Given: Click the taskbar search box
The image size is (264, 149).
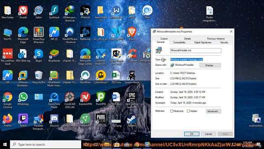Looking at the screenshot, I should [x=45, y=144].
